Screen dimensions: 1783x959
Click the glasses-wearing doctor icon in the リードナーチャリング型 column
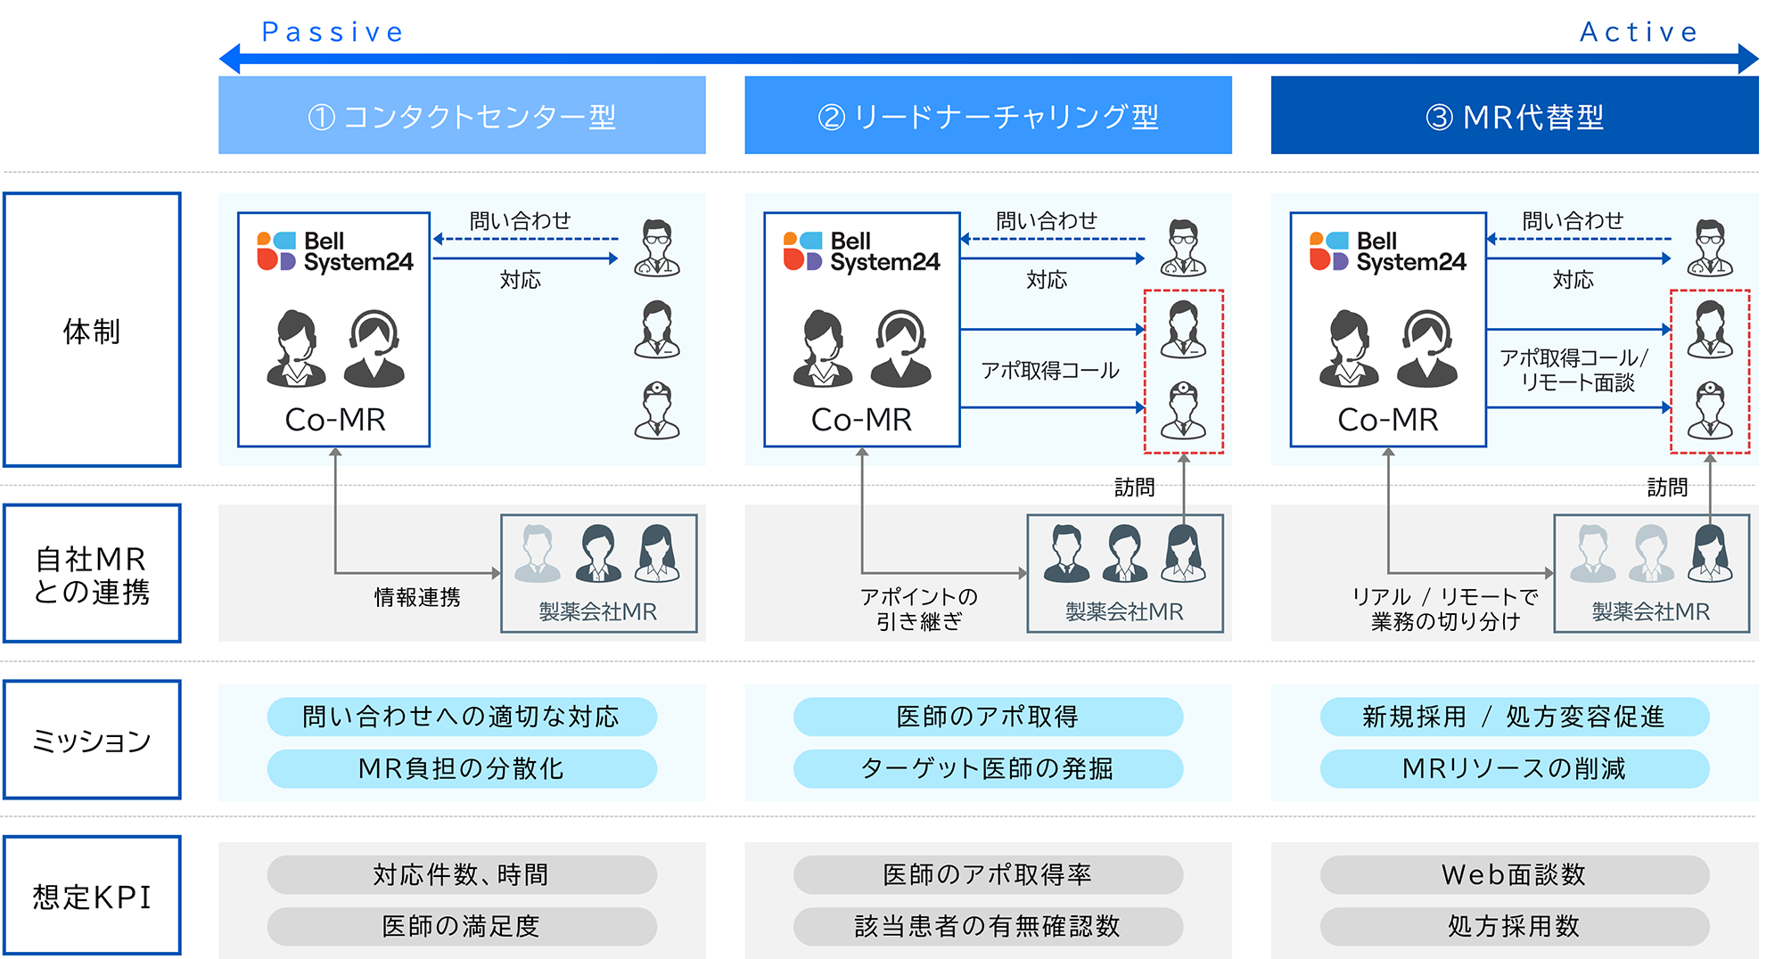click(1183, 248)
